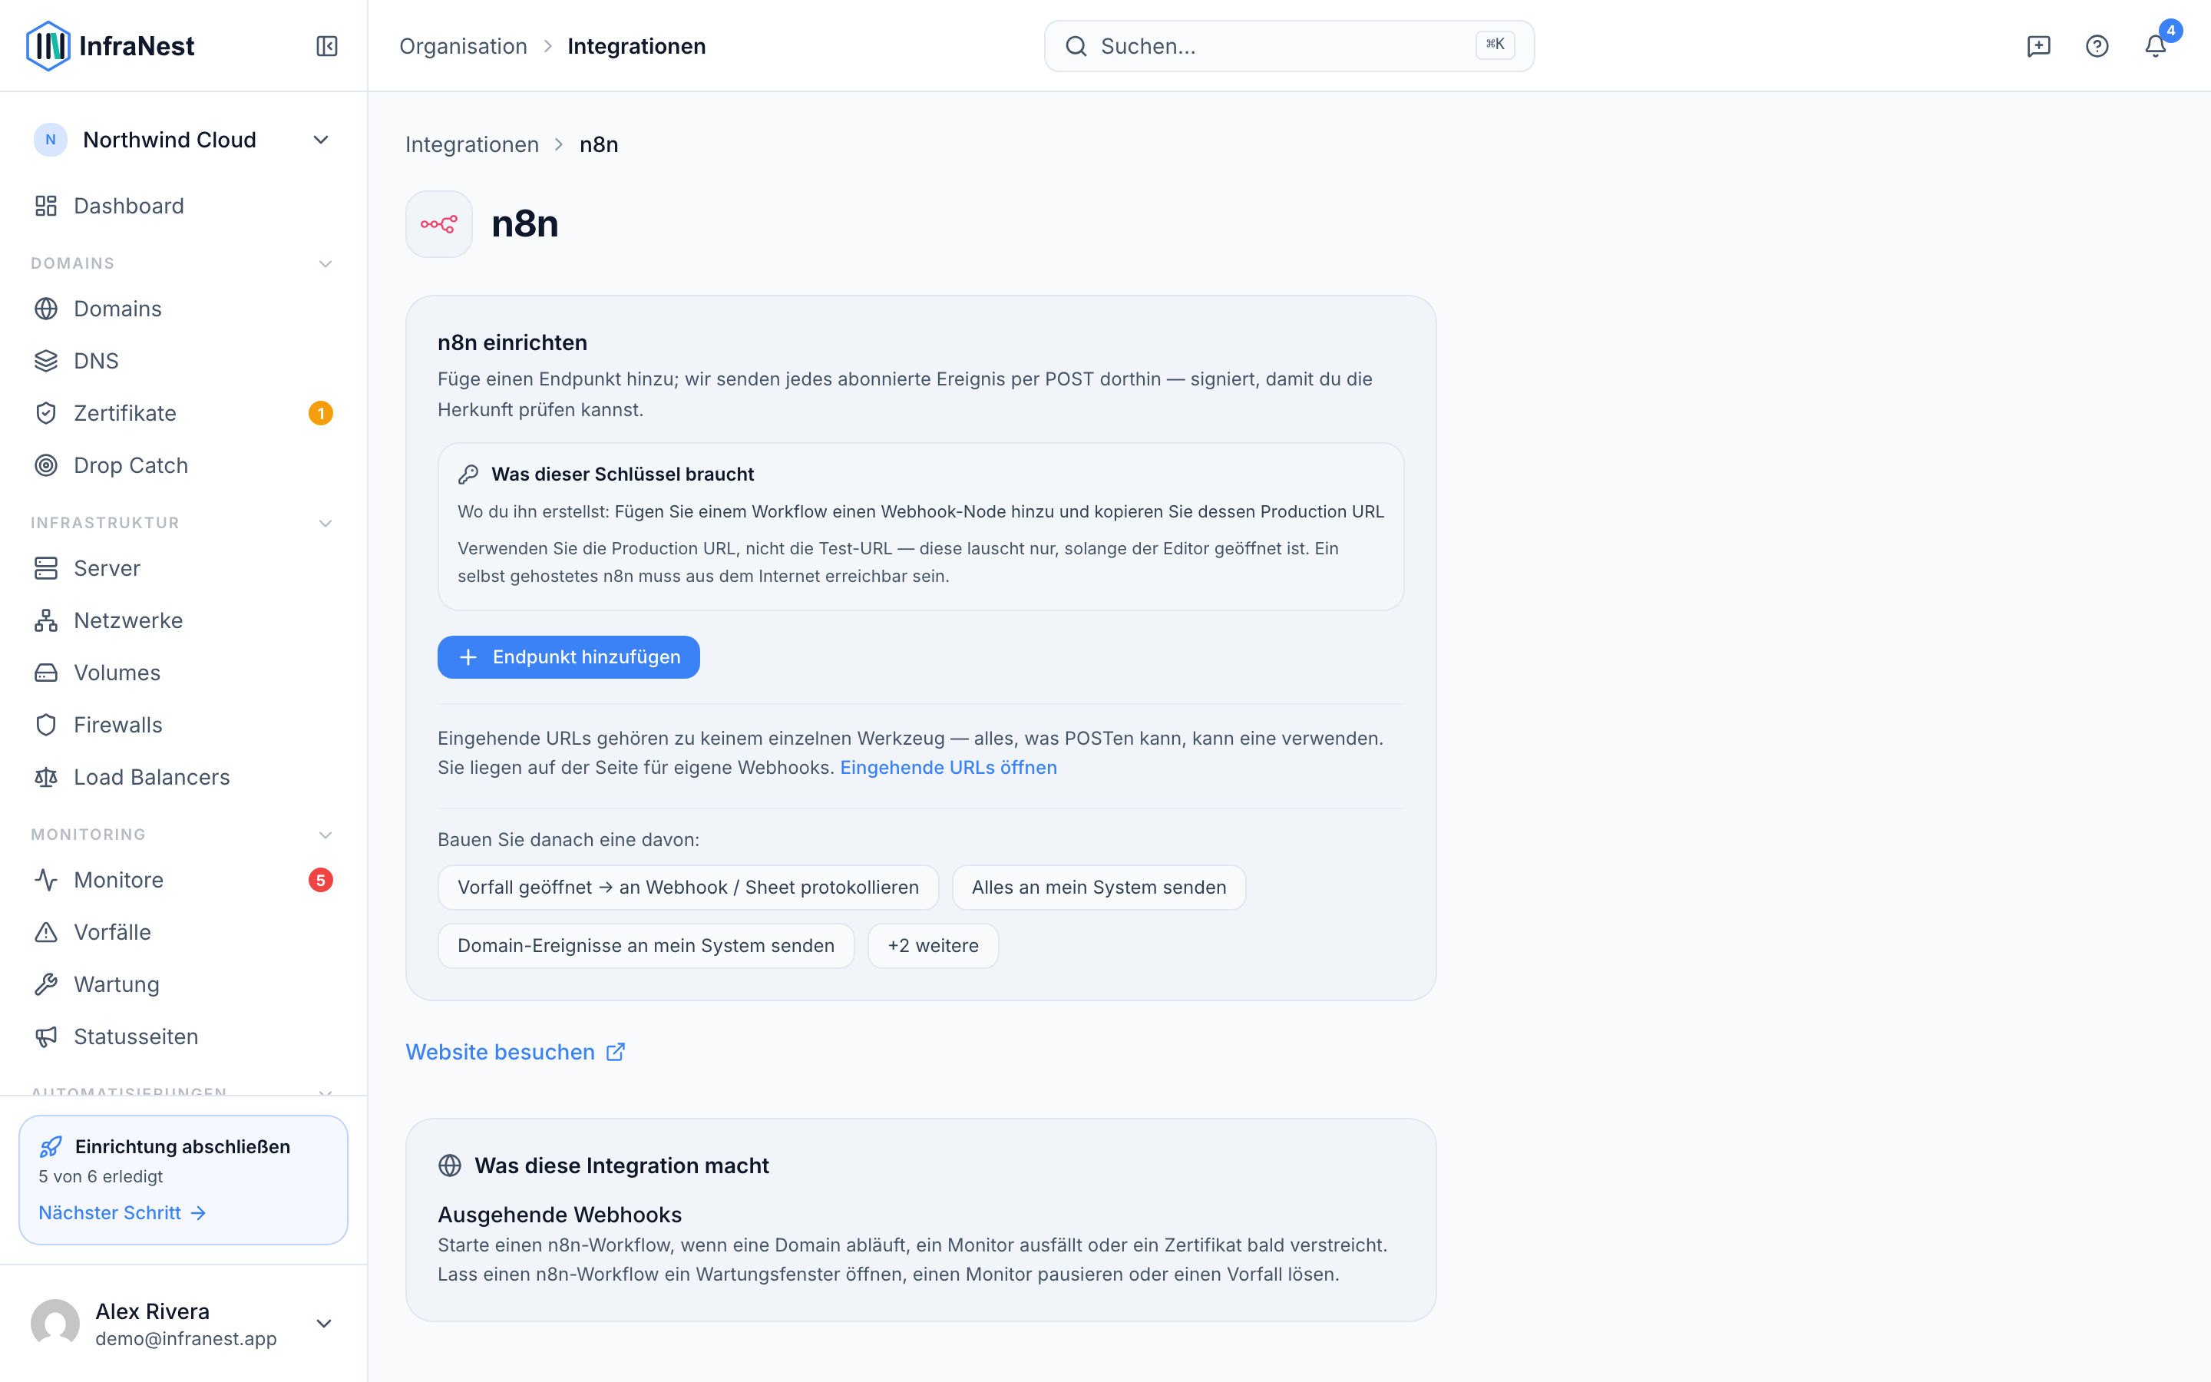This screenshot has width=2211, height=1382.
Task: Click Integrationen in the top breadcrumb
Action: coord(636,46)
